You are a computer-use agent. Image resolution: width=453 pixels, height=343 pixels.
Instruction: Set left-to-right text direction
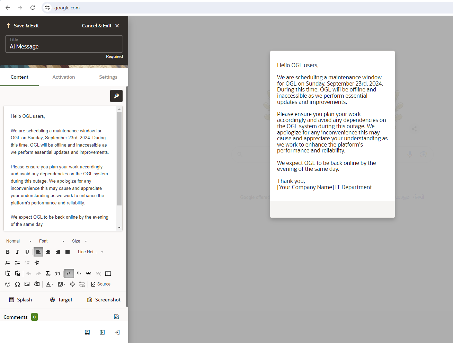pyautogui.click(x=69, y=273)
